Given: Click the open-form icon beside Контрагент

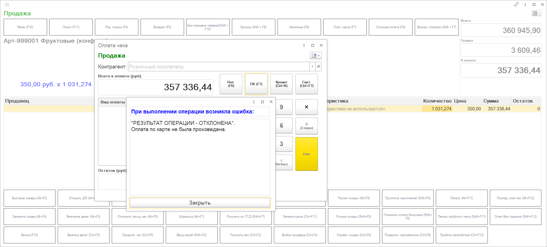Looking at the screenshot, I should point(318,66).
